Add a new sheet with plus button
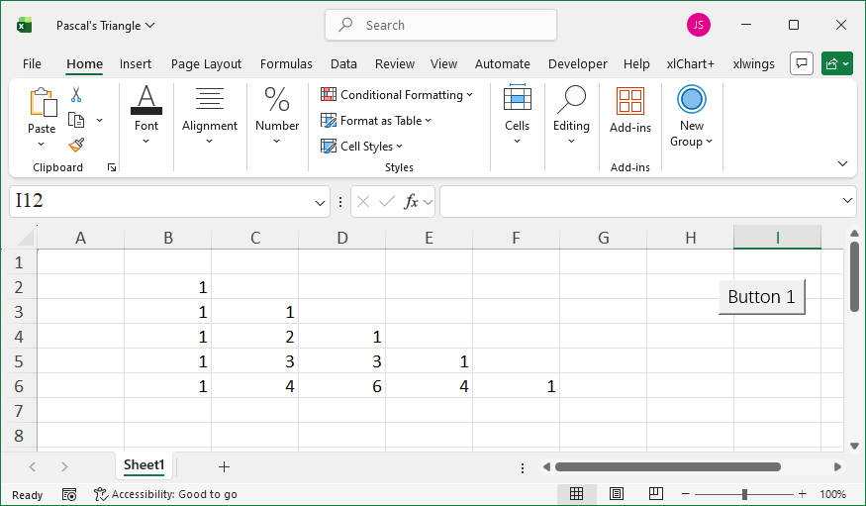This screenshot has height=506, width=866. click(224, 466)
